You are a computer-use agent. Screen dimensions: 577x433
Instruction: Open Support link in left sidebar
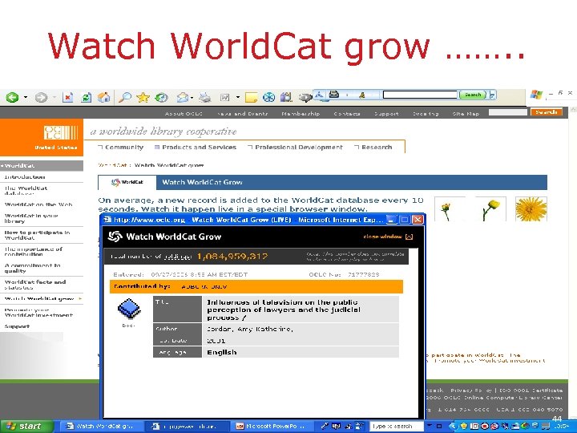pyautogui.click(x=17, y=326)
